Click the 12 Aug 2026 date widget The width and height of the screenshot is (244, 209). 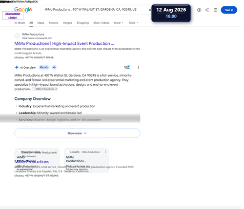tap(171, 13)
